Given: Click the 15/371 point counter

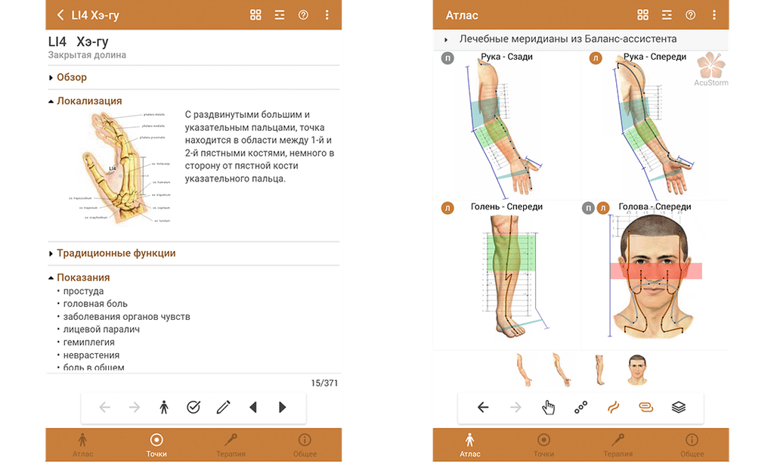Looking at the screenshot, I should 324,383.
